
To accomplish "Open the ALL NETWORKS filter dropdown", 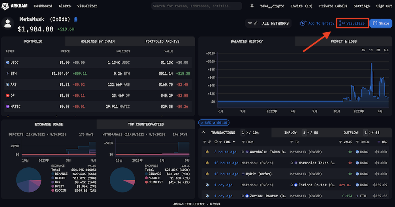I will click(x=268, y=23).
